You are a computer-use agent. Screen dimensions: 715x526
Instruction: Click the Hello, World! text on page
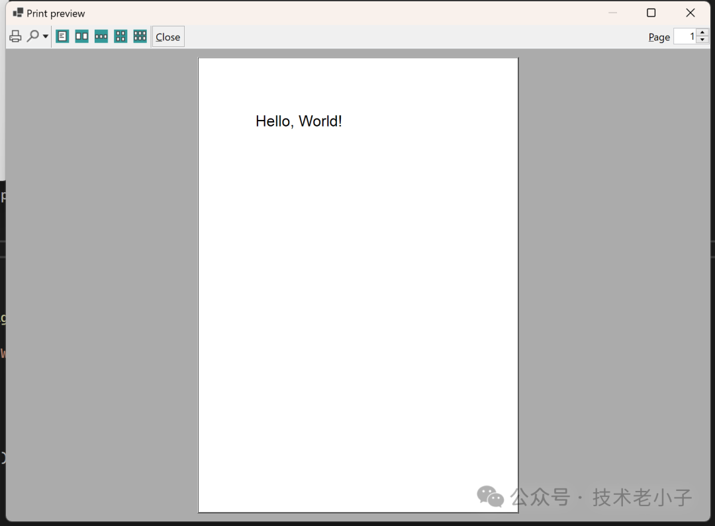299,121
